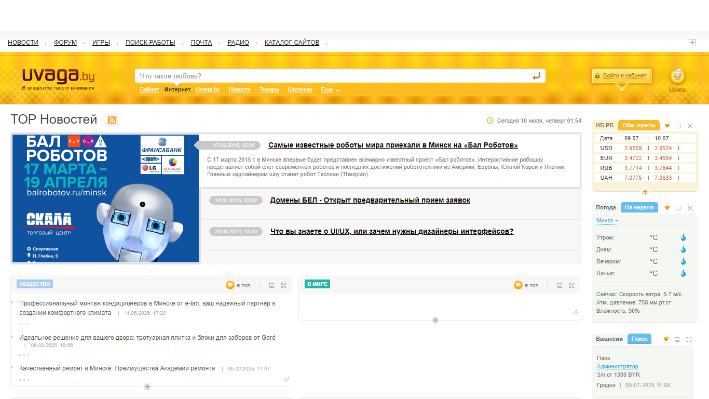Screen dimensions: 709x399
Task: Minimize the Погода weather widget
Action: (678, 208)
